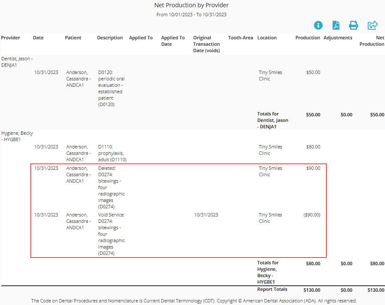This screenshot has height=305, width=385.
Task: Open the report information icon
Action: pos(318,25)
